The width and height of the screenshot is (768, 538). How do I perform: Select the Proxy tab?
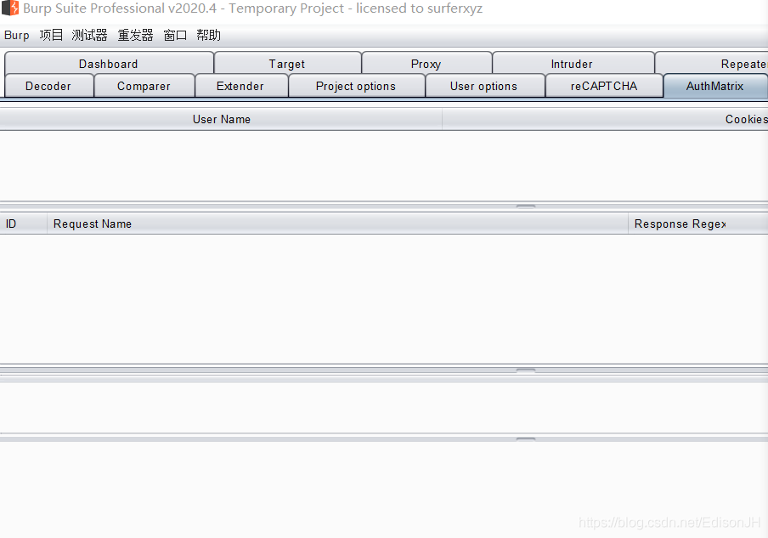(x=426, y=63)
